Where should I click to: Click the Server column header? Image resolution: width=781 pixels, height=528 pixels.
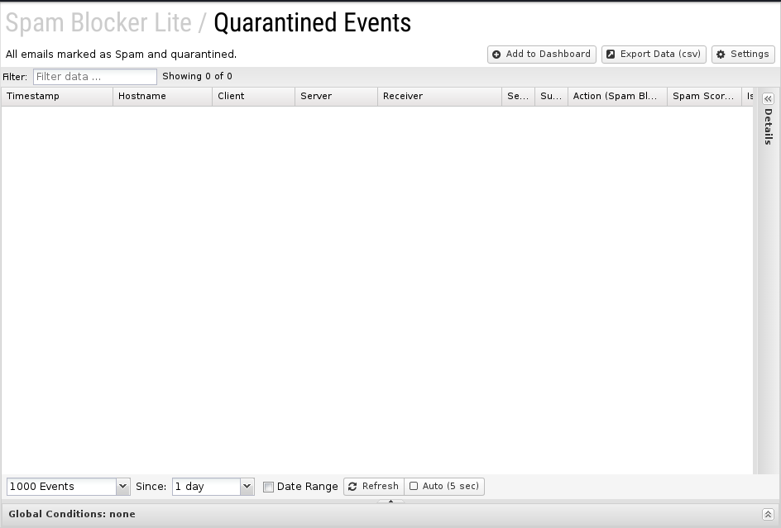(x=336, y=96)
